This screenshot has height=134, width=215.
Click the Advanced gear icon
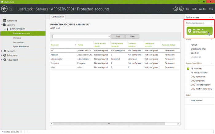(5, 60)
